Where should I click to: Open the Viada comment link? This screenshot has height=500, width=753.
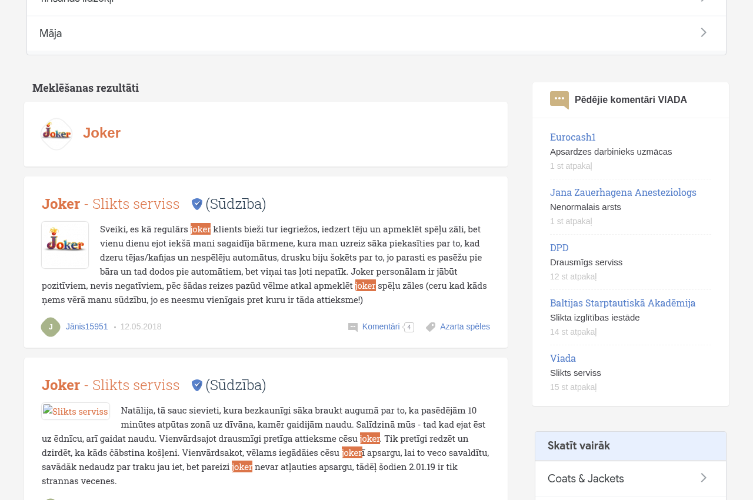tap(563, 358)
